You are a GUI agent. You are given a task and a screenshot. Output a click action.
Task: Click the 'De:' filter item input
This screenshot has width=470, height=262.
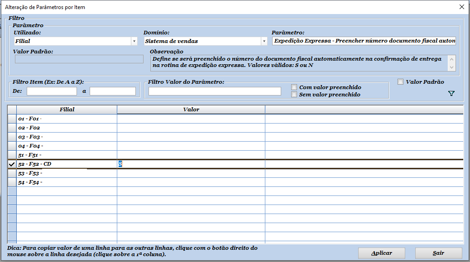[52, 91]
